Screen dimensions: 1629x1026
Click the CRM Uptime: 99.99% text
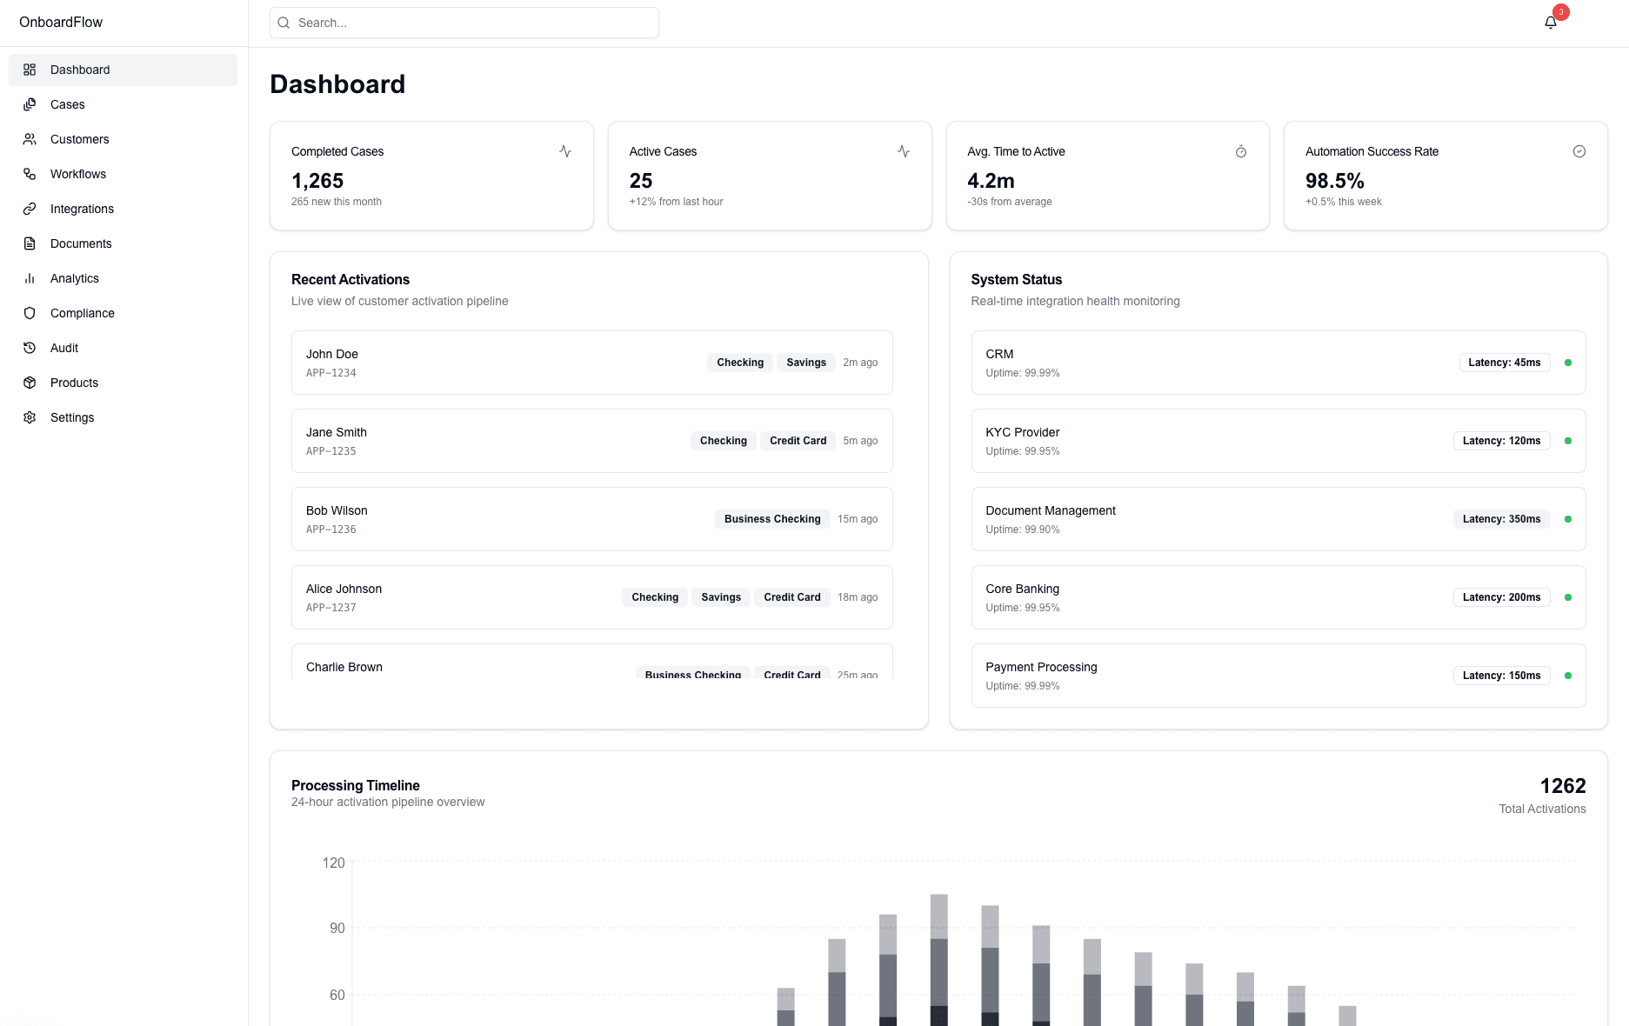[1023, 373]
